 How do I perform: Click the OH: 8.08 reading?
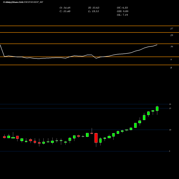[x=122, y=11]
